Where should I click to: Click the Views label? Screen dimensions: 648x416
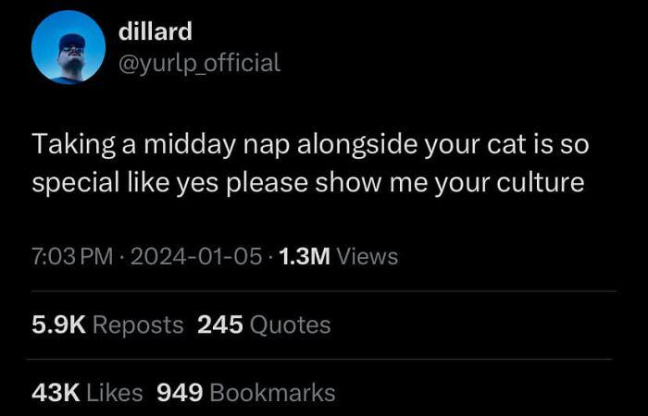click(368, 256)
